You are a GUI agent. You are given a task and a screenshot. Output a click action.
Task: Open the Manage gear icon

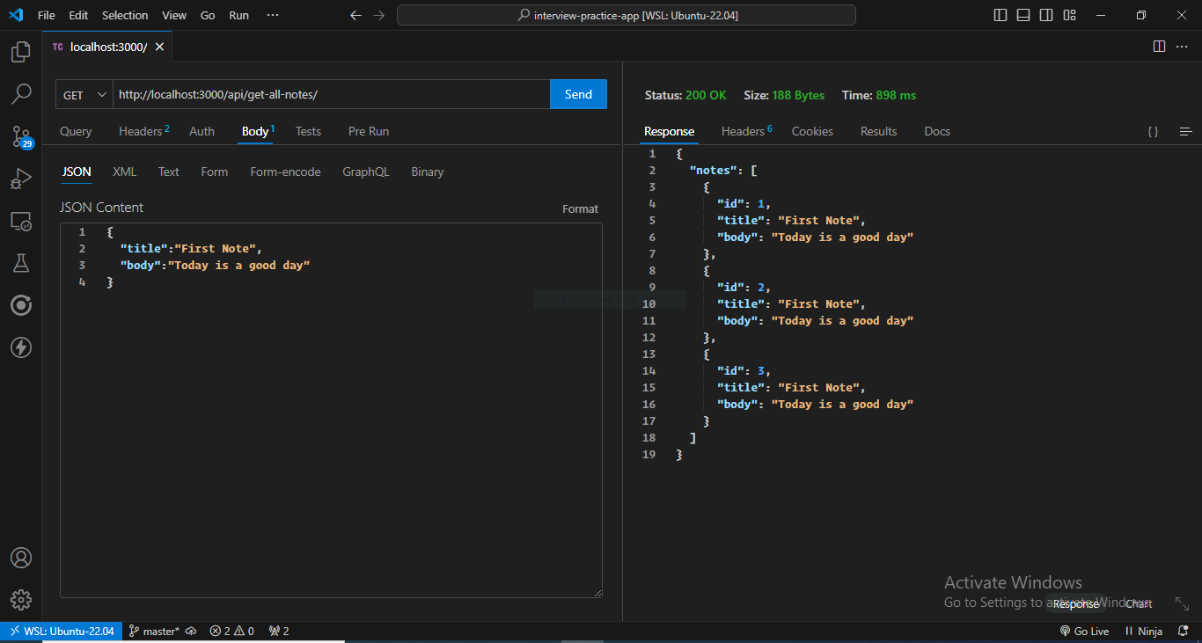pyautogui.click(x=20, y=600)
